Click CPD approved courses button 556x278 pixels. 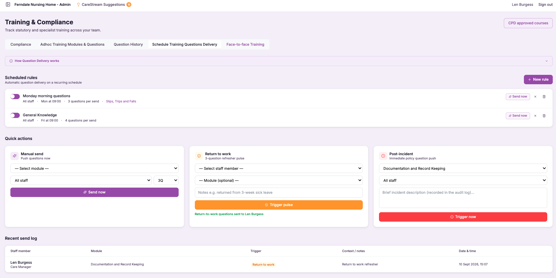tap(528, 23)
